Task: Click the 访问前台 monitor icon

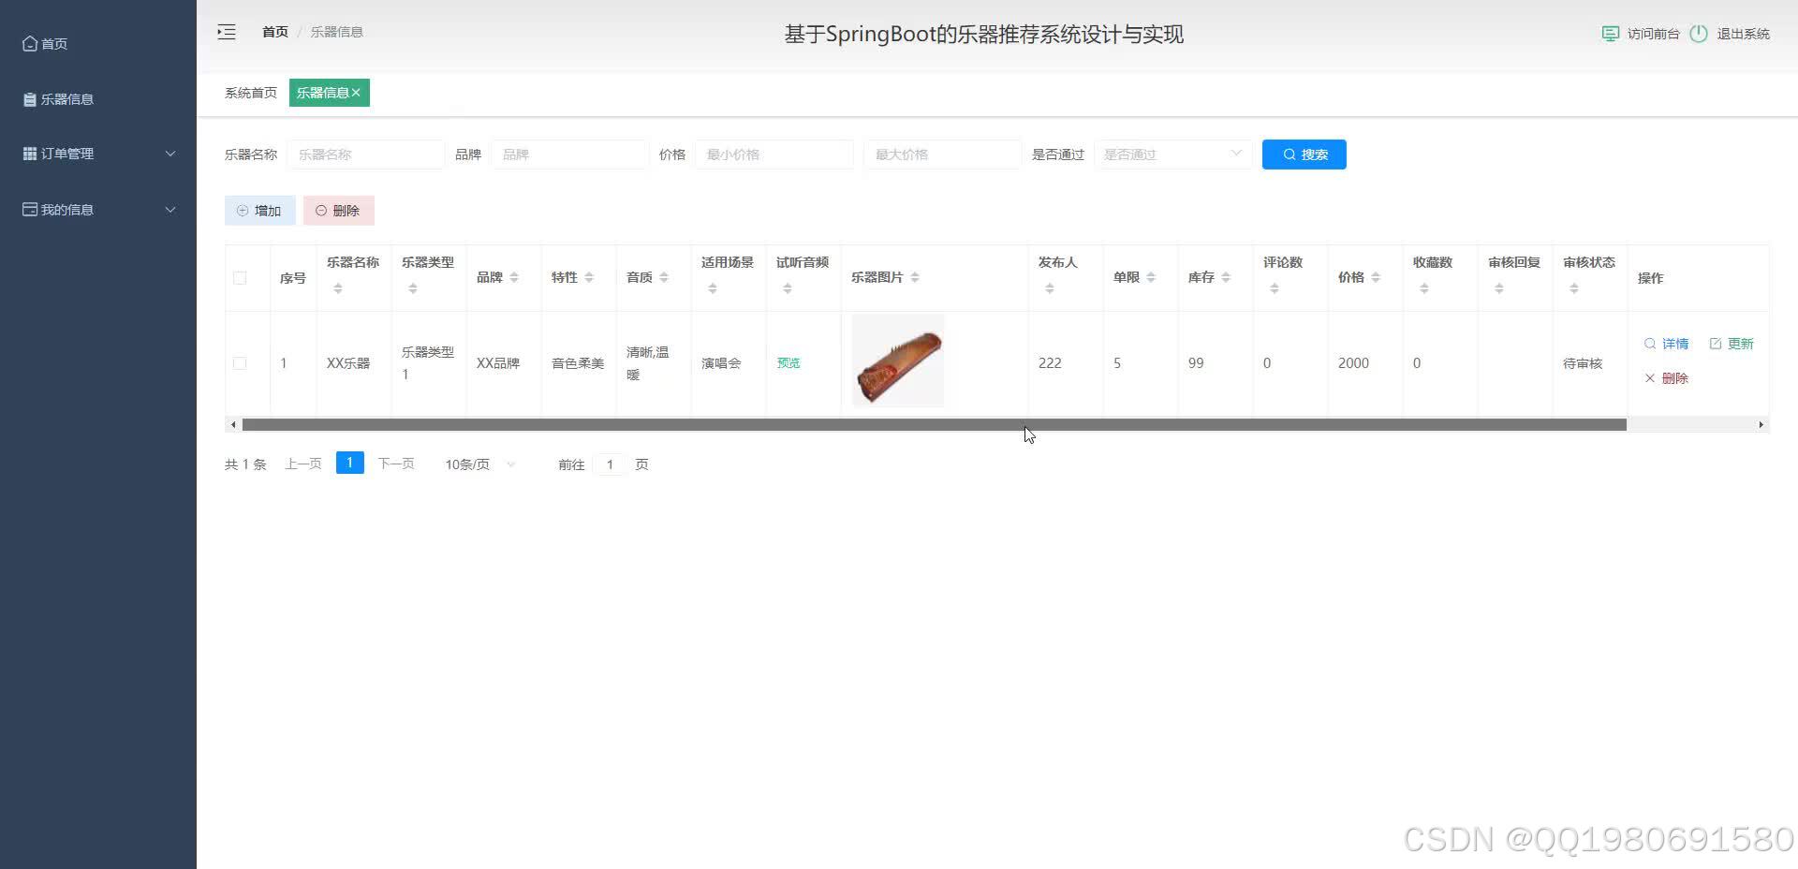Action: click(x=1610, y=33)
